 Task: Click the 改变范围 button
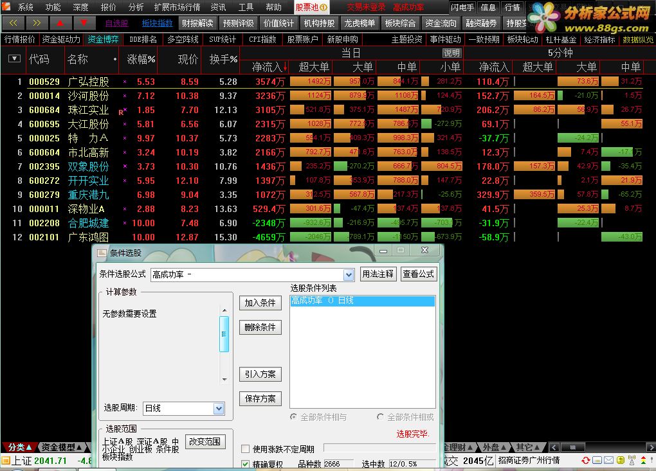(x=205, y=441)
